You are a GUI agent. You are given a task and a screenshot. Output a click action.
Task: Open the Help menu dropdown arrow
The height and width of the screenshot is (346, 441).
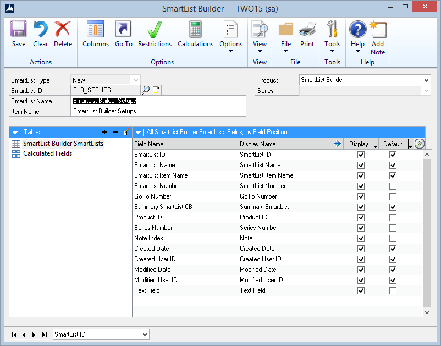pyautogui.click(x=357, y=51)
